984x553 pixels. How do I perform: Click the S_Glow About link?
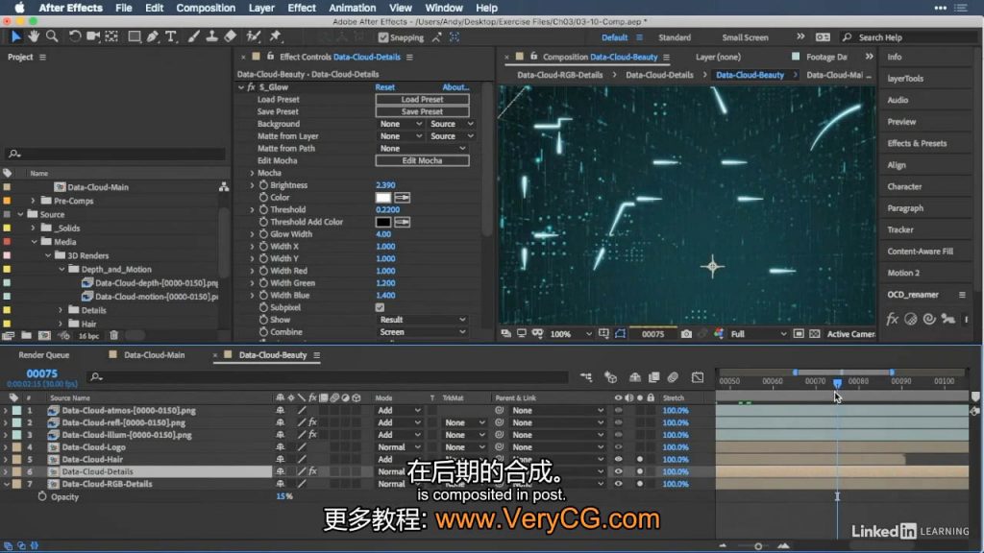point(455,87)
